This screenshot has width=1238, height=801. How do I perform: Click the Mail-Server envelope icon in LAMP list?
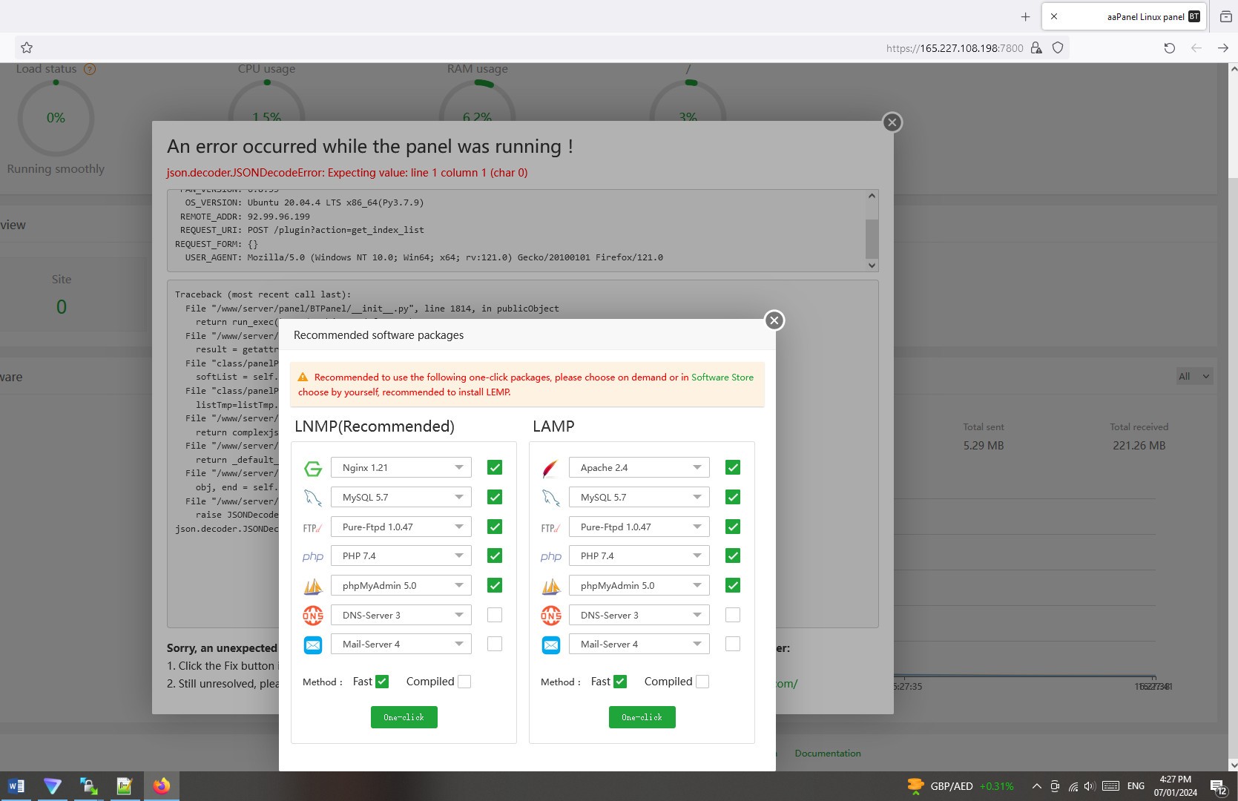click(x=551, y=645)
